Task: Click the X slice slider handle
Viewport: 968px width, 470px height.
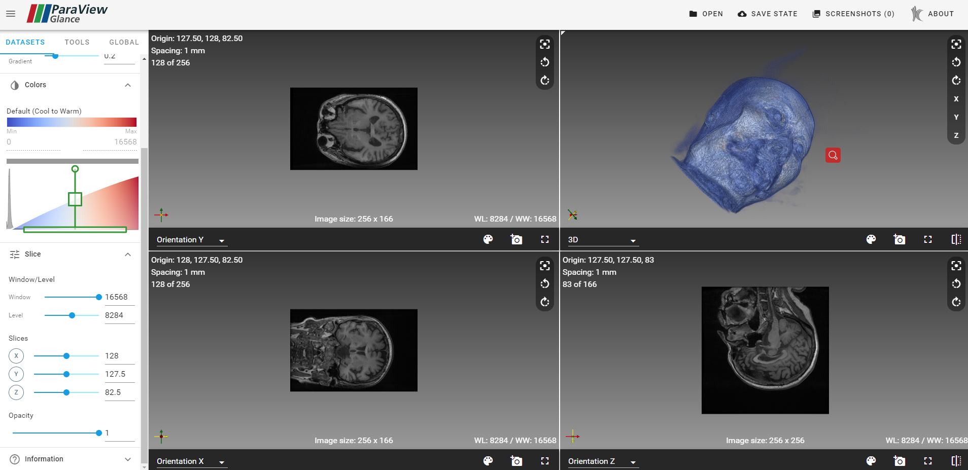Action: click(66, 356)
